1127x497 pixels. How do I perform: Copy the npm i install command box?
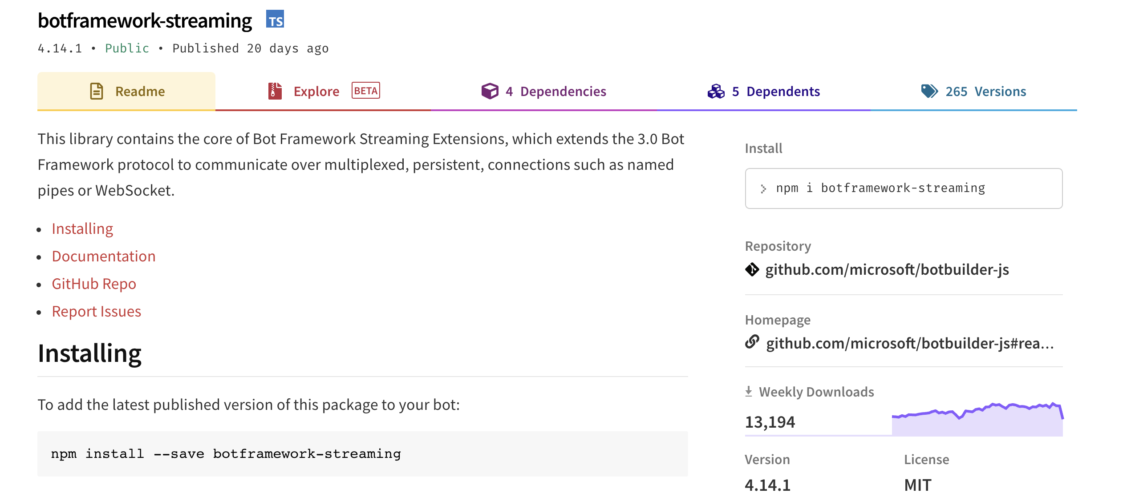point(904,188)
